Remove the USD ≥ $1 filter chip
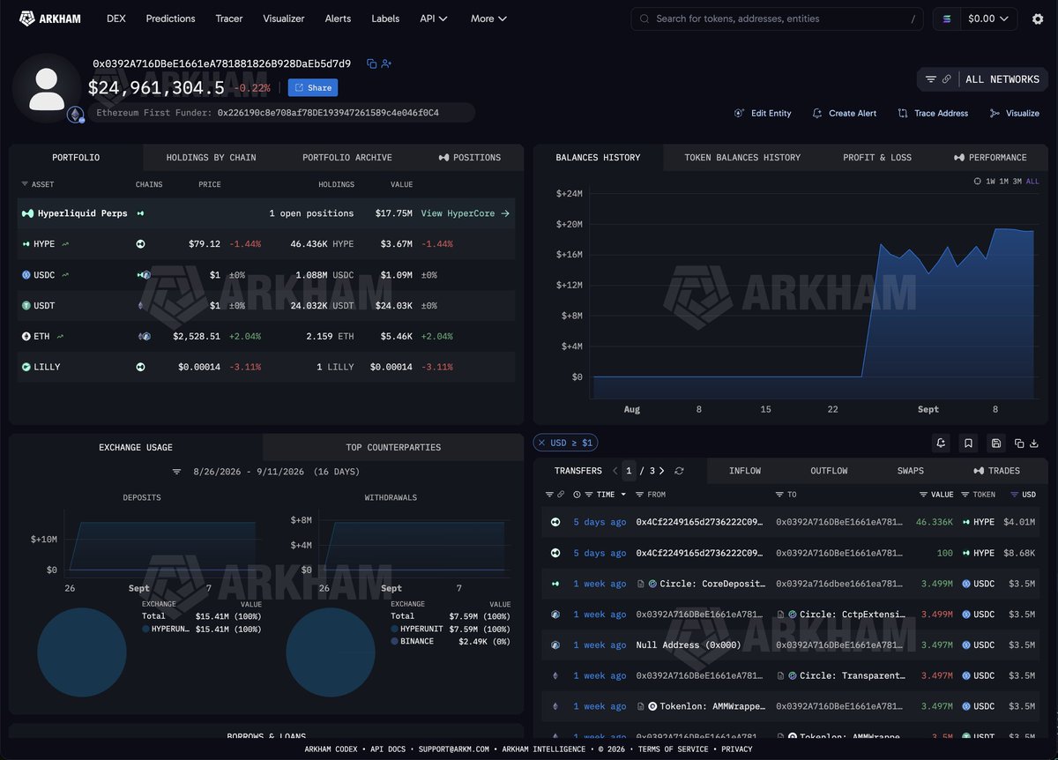The width and height of the screenshot is (1058, 760). [541, 443]
